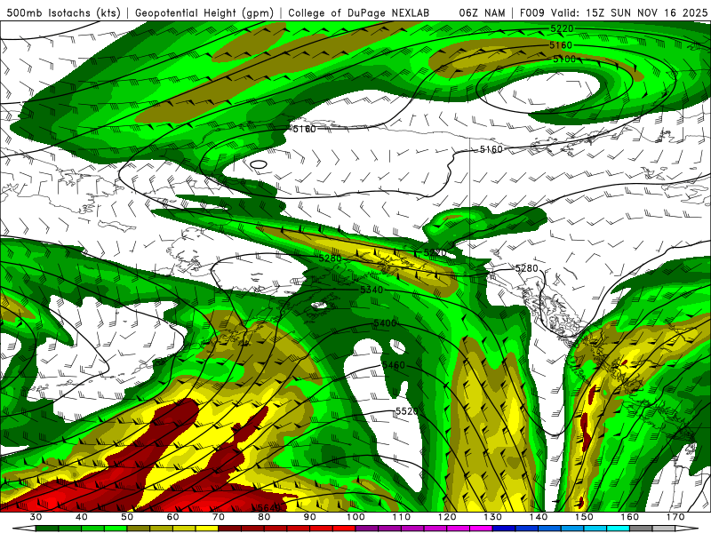Viewport: 711px width, 533px height.
Task: Click the "500mb Isotachs (kts)" title text
Action: click(63, 12)
